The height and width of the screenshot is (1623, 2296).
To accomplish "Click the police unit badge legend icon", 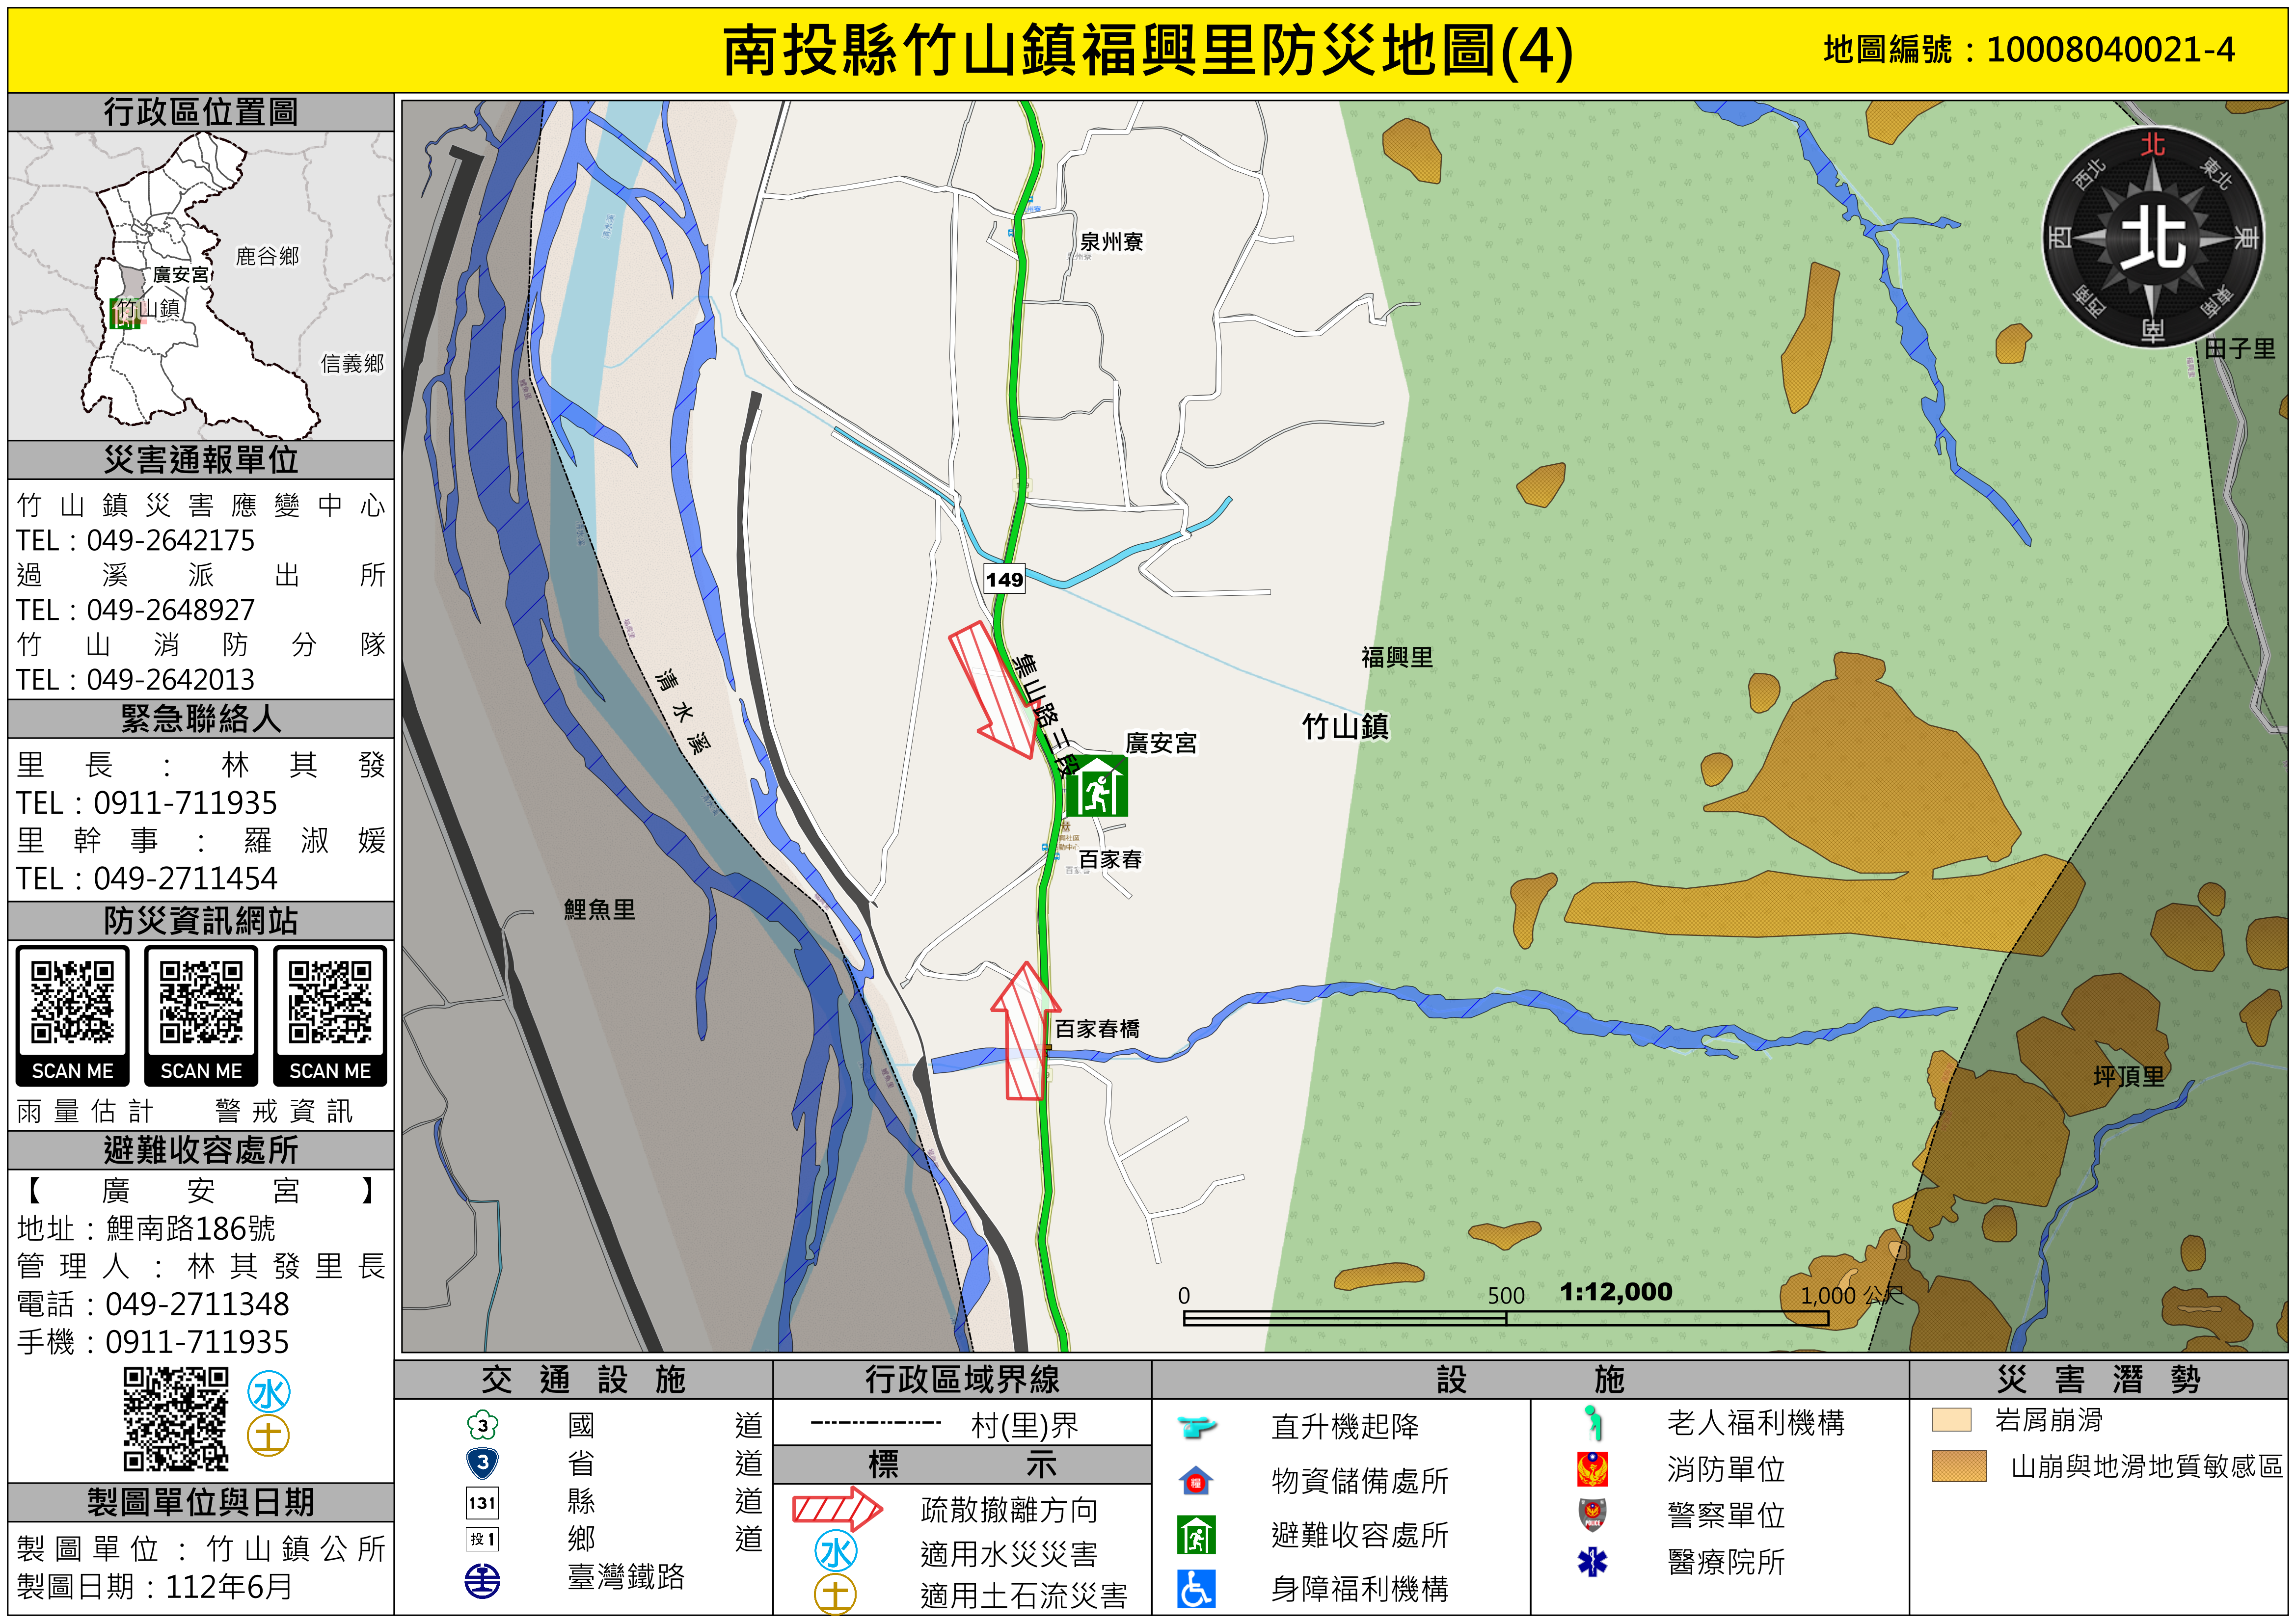I will (x=1592, y=1515).
